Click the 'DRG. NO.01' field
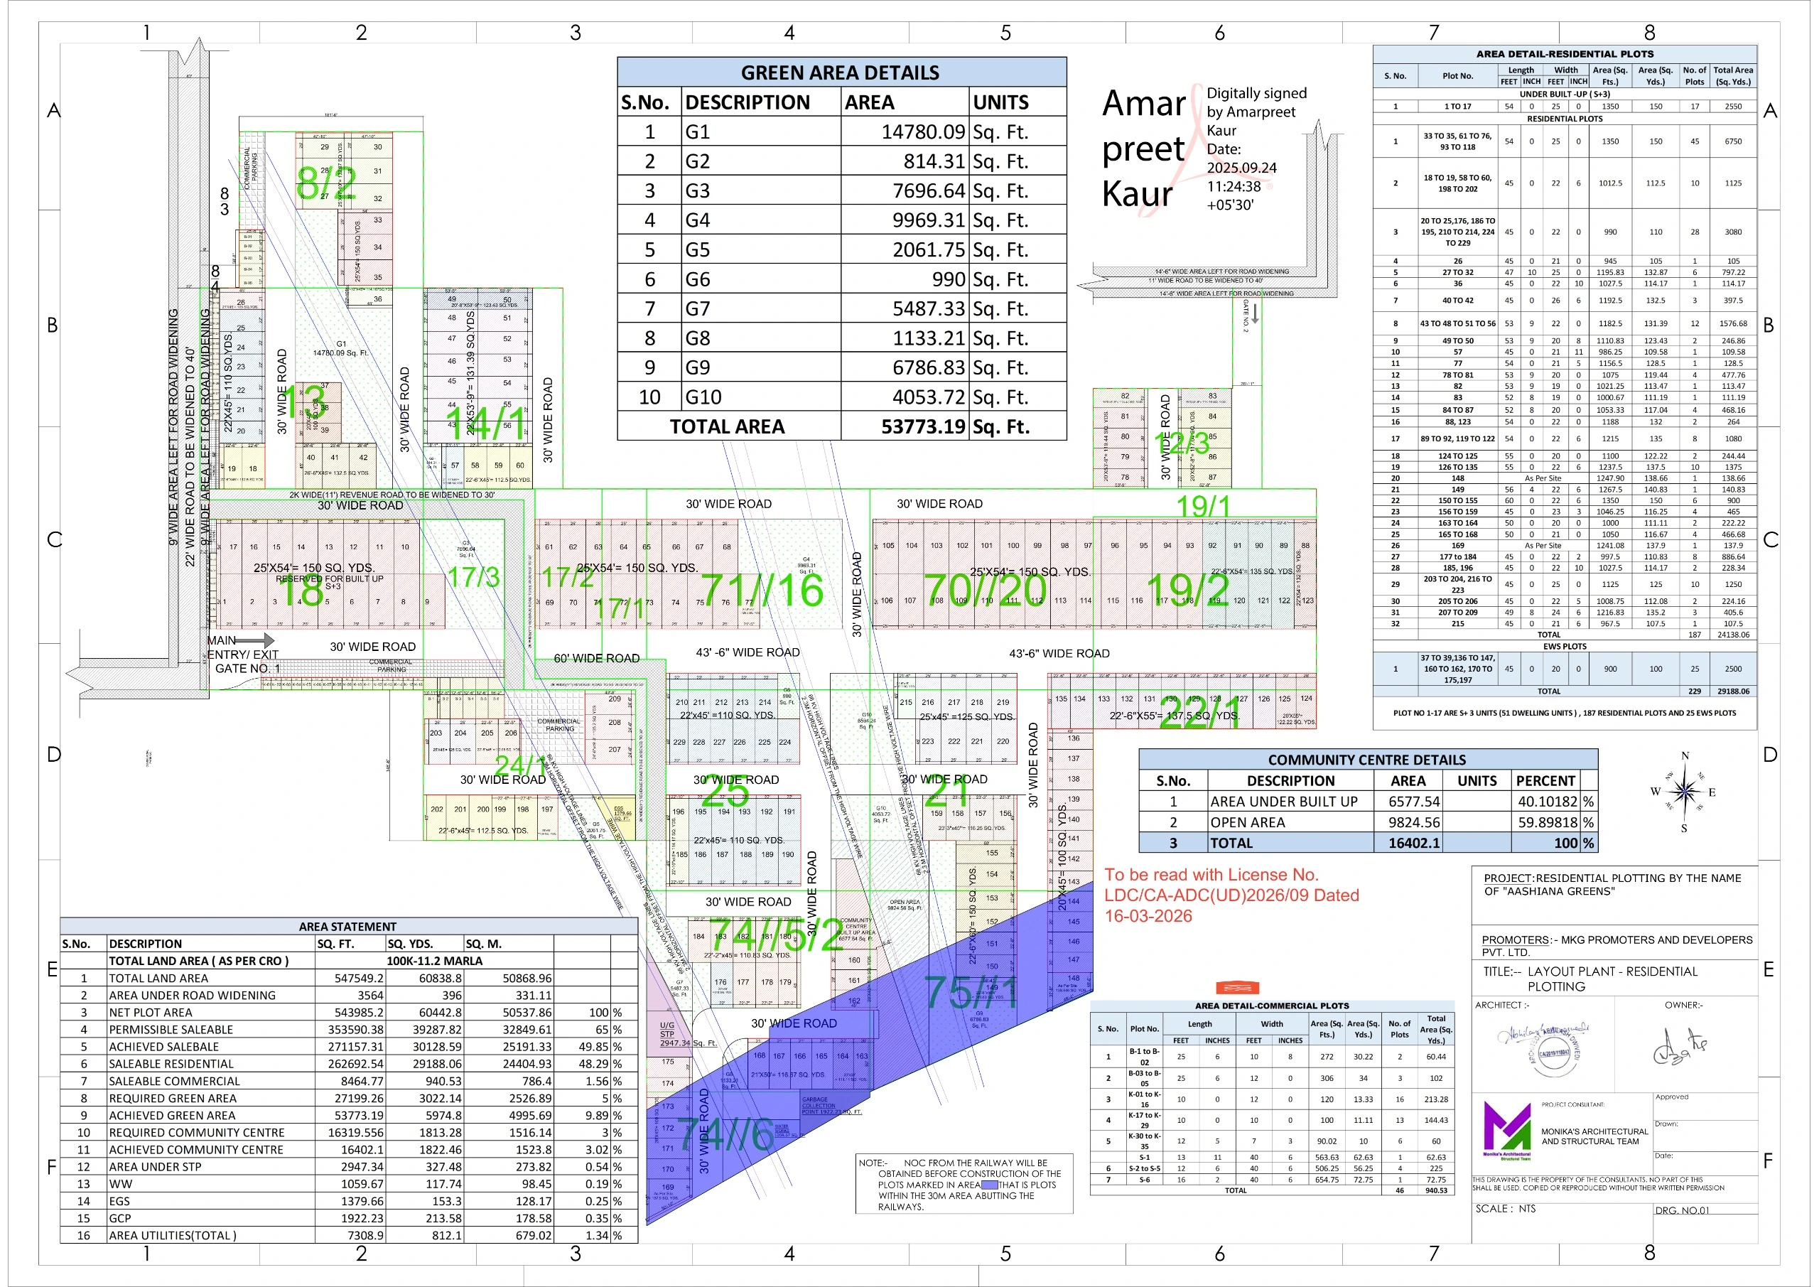 click(1682, 1210)
